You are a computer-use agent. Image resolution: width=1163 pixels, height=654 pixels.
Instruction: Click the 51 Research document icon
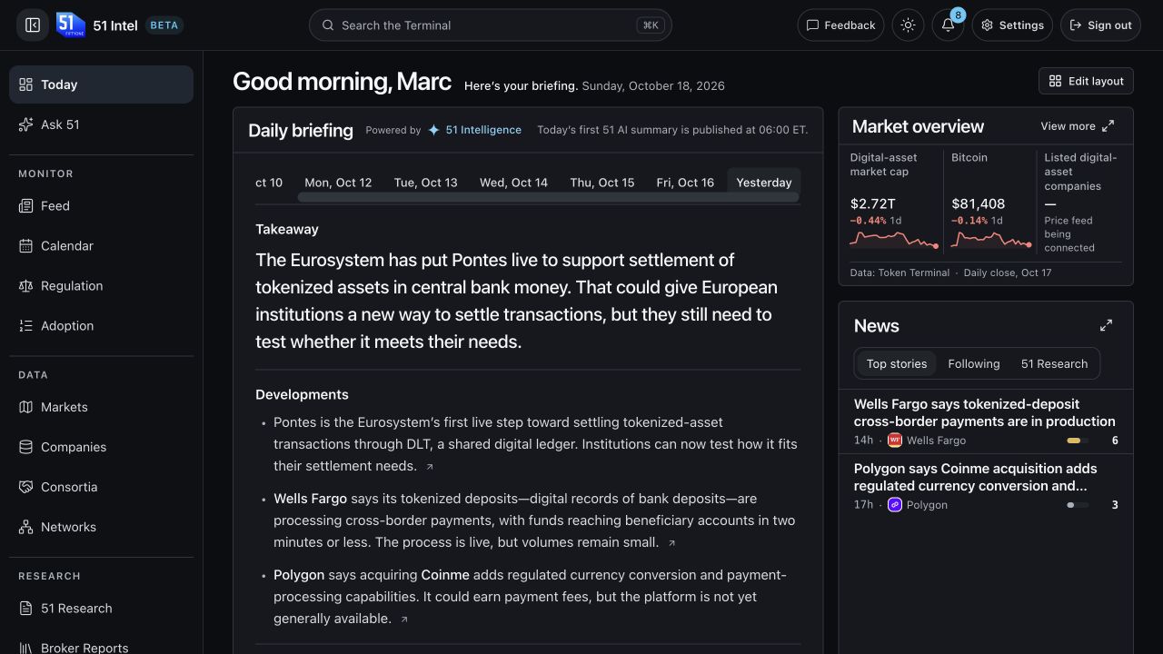[x=25, y=609]
